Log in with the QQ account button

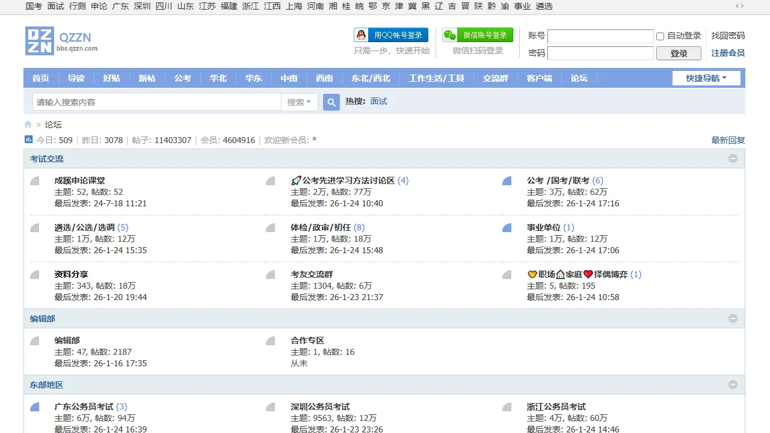pyautogui.click(x=392, y=35)
